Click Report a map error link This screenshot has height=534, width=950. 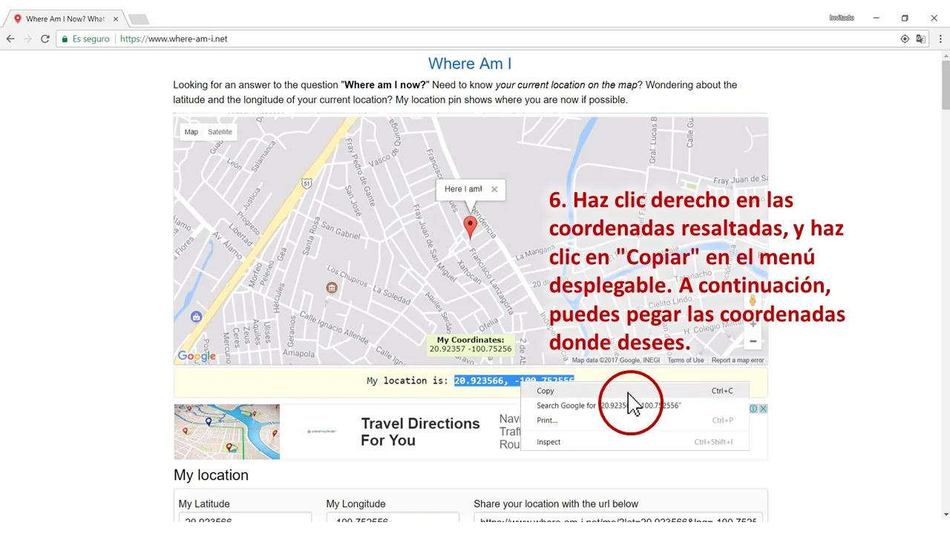(738, 360)
